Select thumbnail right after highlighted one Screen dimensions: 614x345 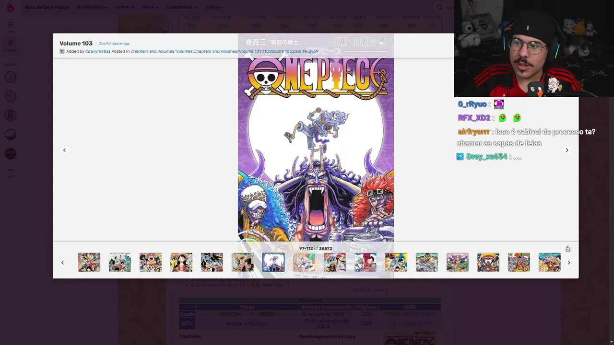point(304,263)
